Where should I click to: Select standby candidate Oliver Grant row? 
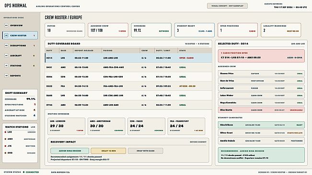click(x=261, y=133)
